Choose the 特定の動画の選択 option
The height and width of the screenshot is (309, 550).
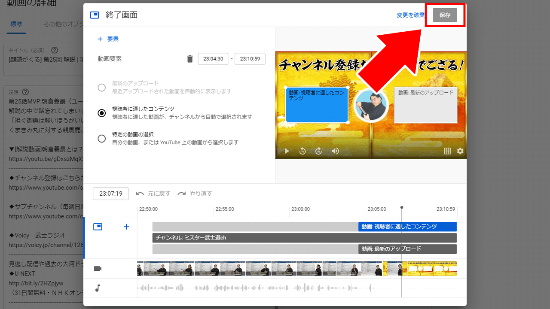pos(102,138)
